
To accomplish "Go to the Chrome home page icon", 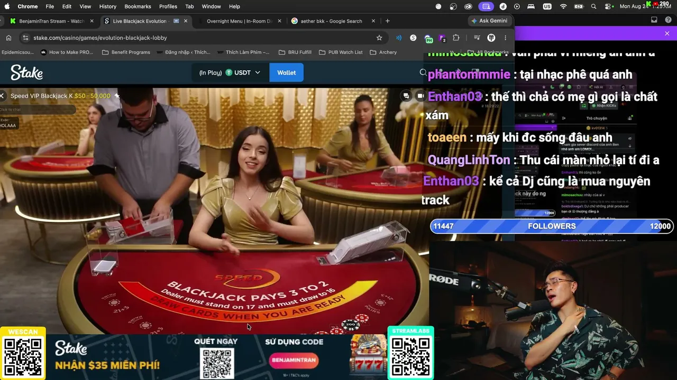I will click(x=8, y=38).
